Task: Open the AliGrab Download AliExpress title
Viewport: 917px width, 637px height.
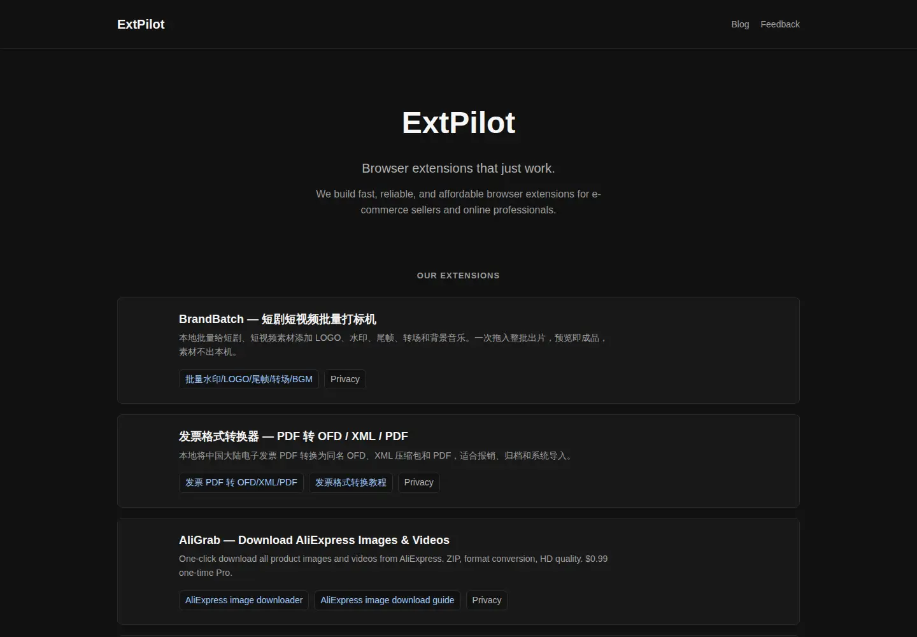Action: coord(314,540)
